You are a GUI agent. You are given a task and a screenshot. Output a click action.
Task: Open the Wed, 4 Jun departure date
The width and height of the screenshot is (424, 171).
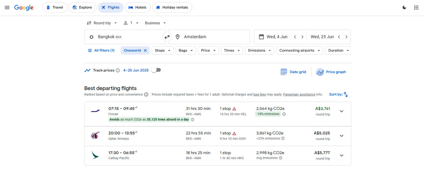pyautogui.click(x=277, y=37)
